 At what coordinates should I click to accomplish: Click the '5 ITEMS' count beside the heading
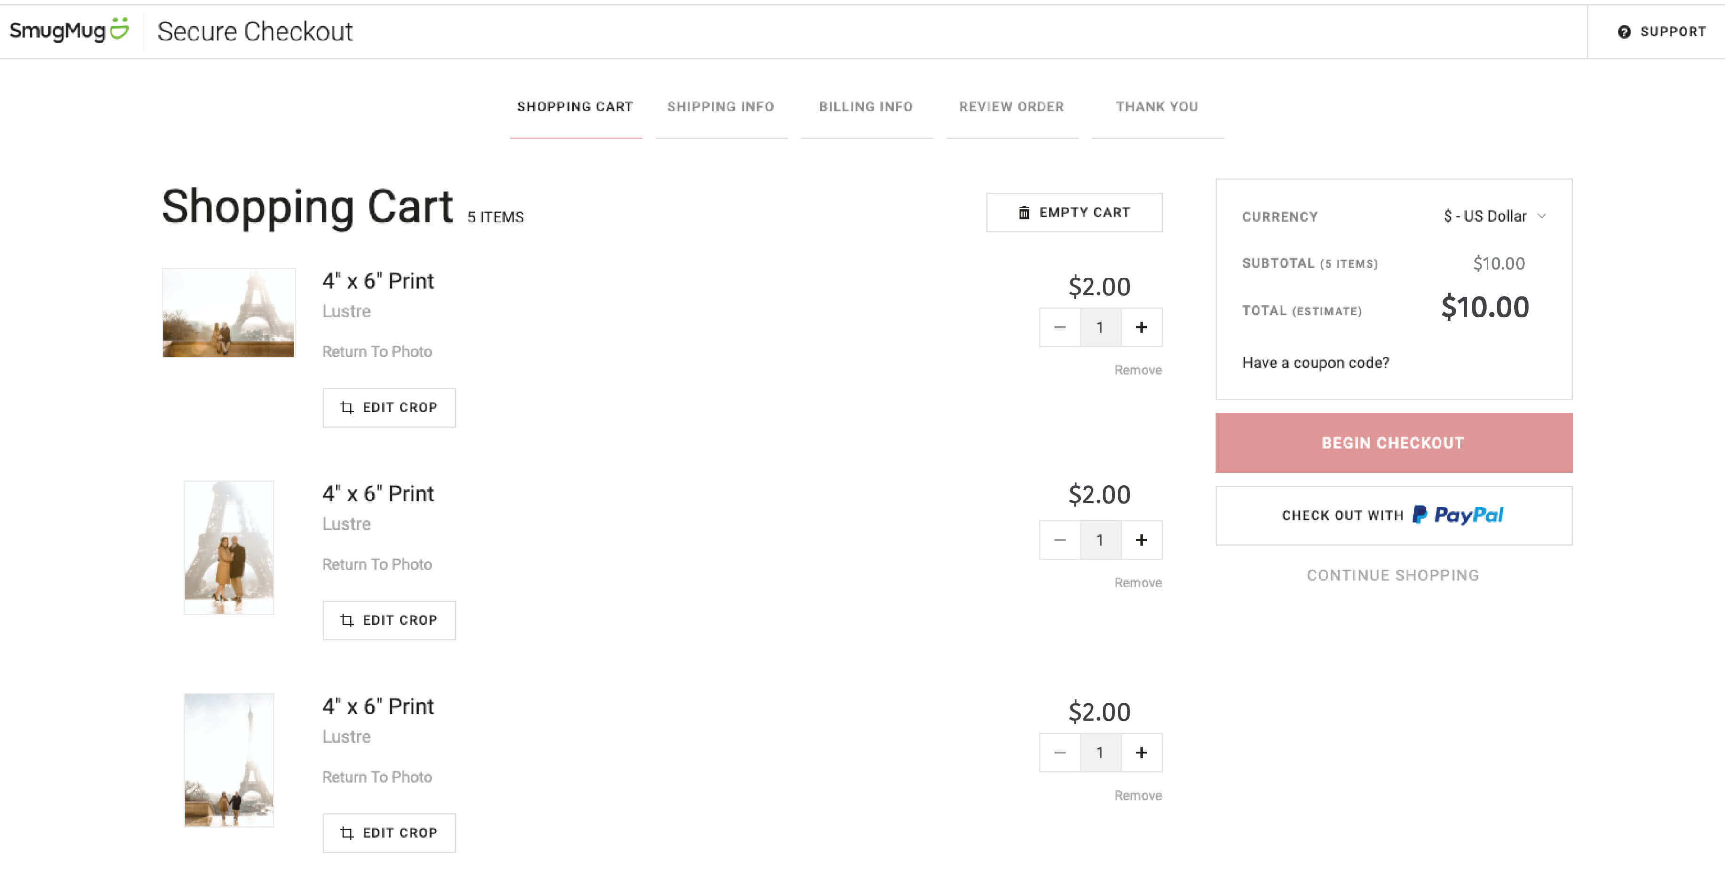pos(496,217)
